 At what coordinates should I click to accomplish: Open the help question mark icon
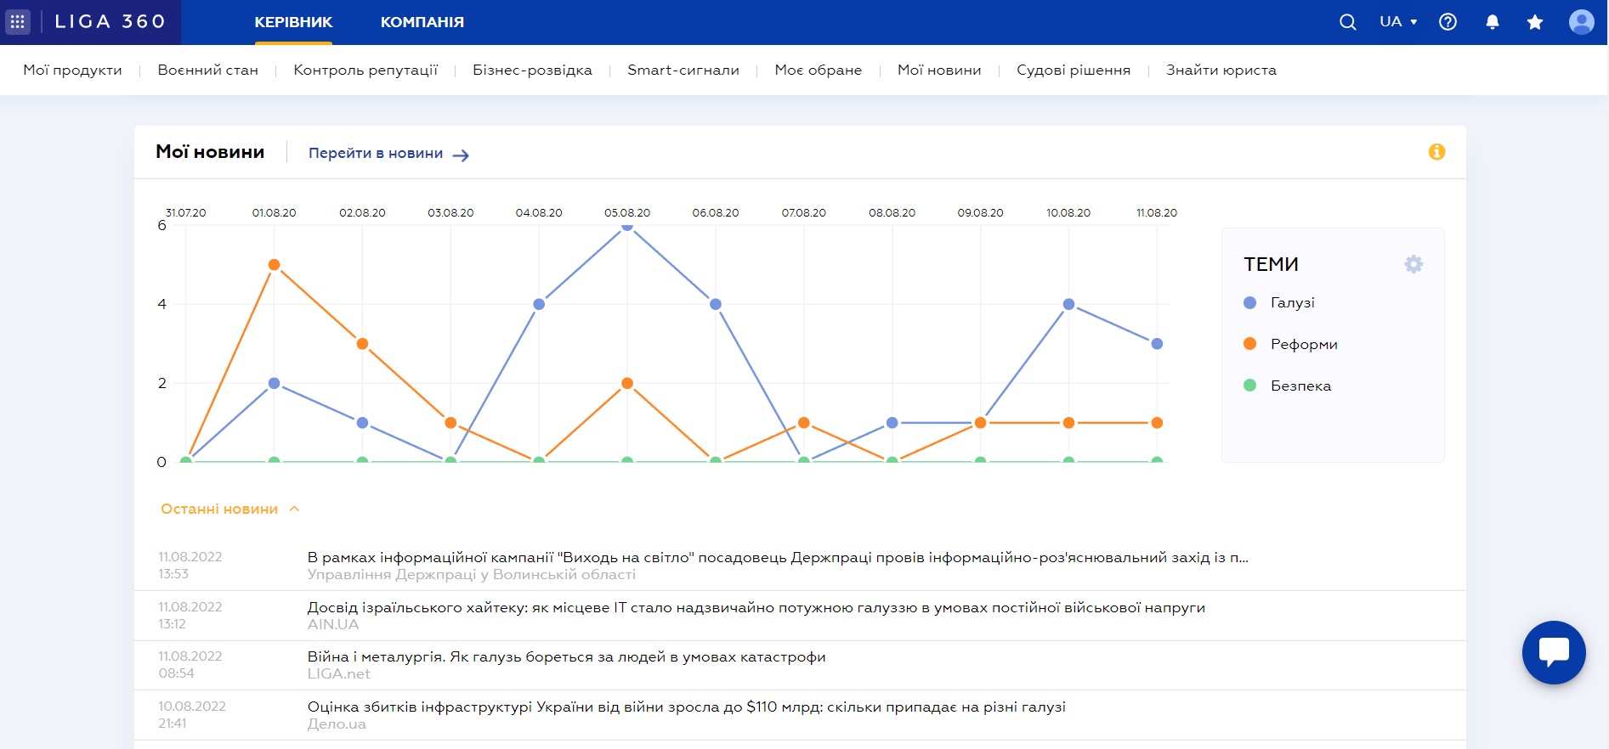point(1448,22)
